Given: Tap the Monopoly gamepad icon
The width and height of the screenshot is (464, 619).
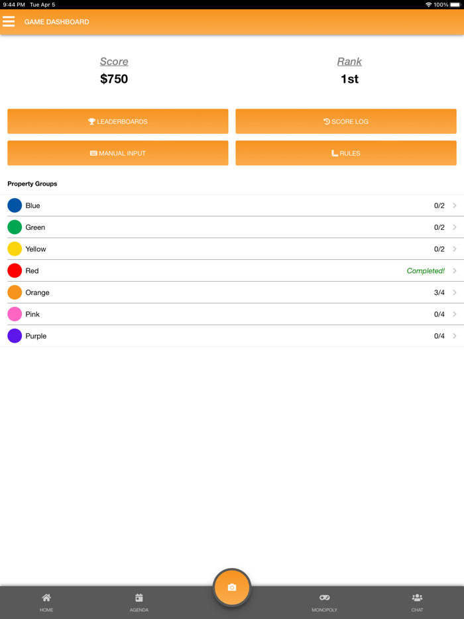Looking at the screenshot, I should [325, 598].
